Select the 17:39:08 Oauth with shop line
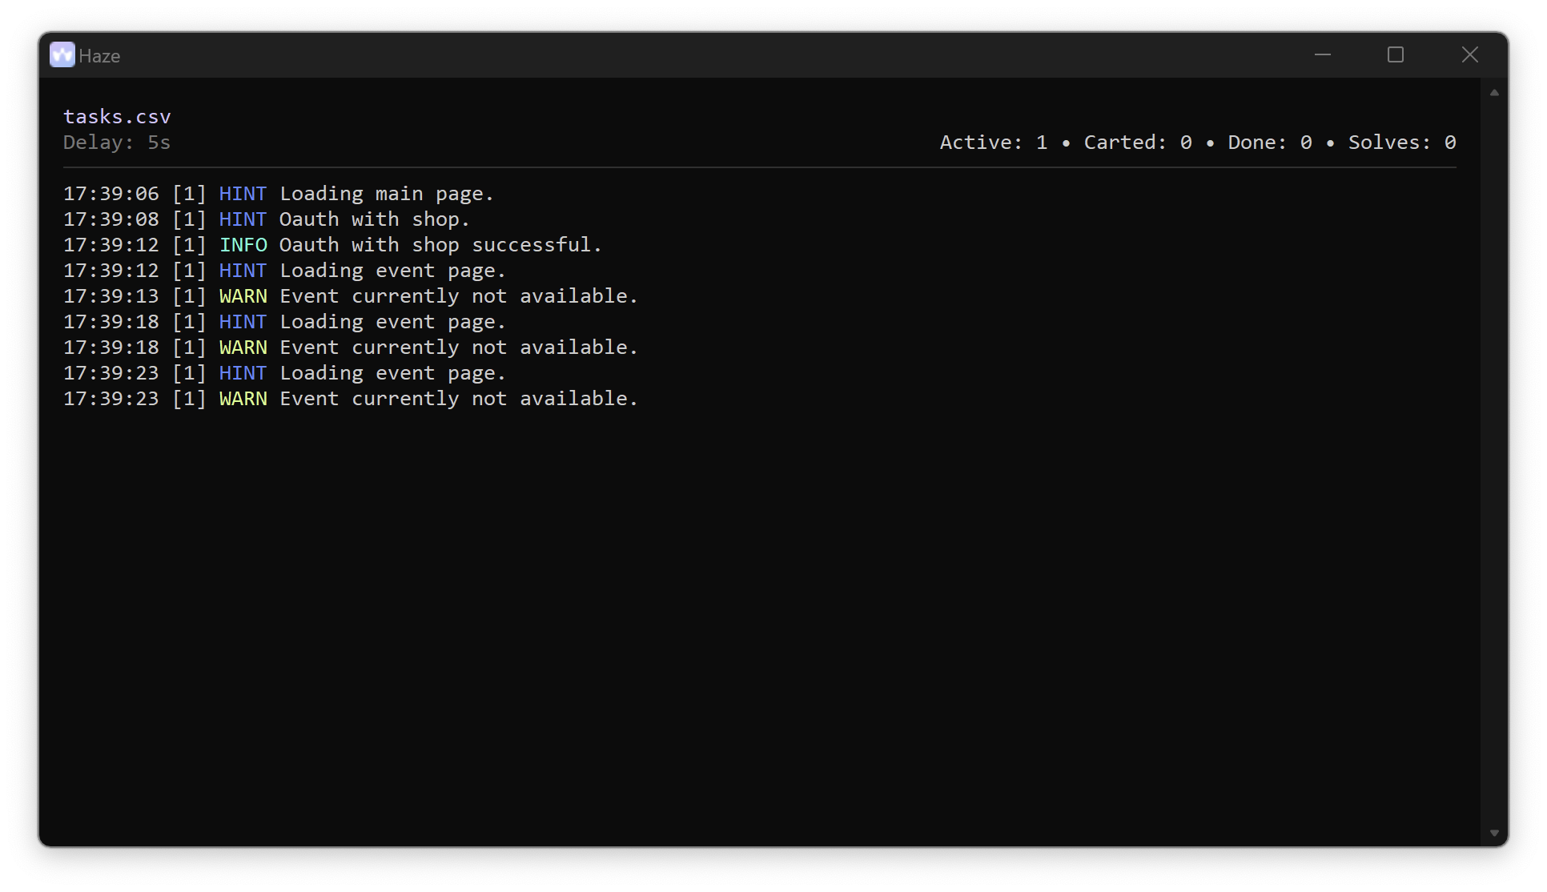The width and height of the screenshot is (1547, 892). coord(267,219)
